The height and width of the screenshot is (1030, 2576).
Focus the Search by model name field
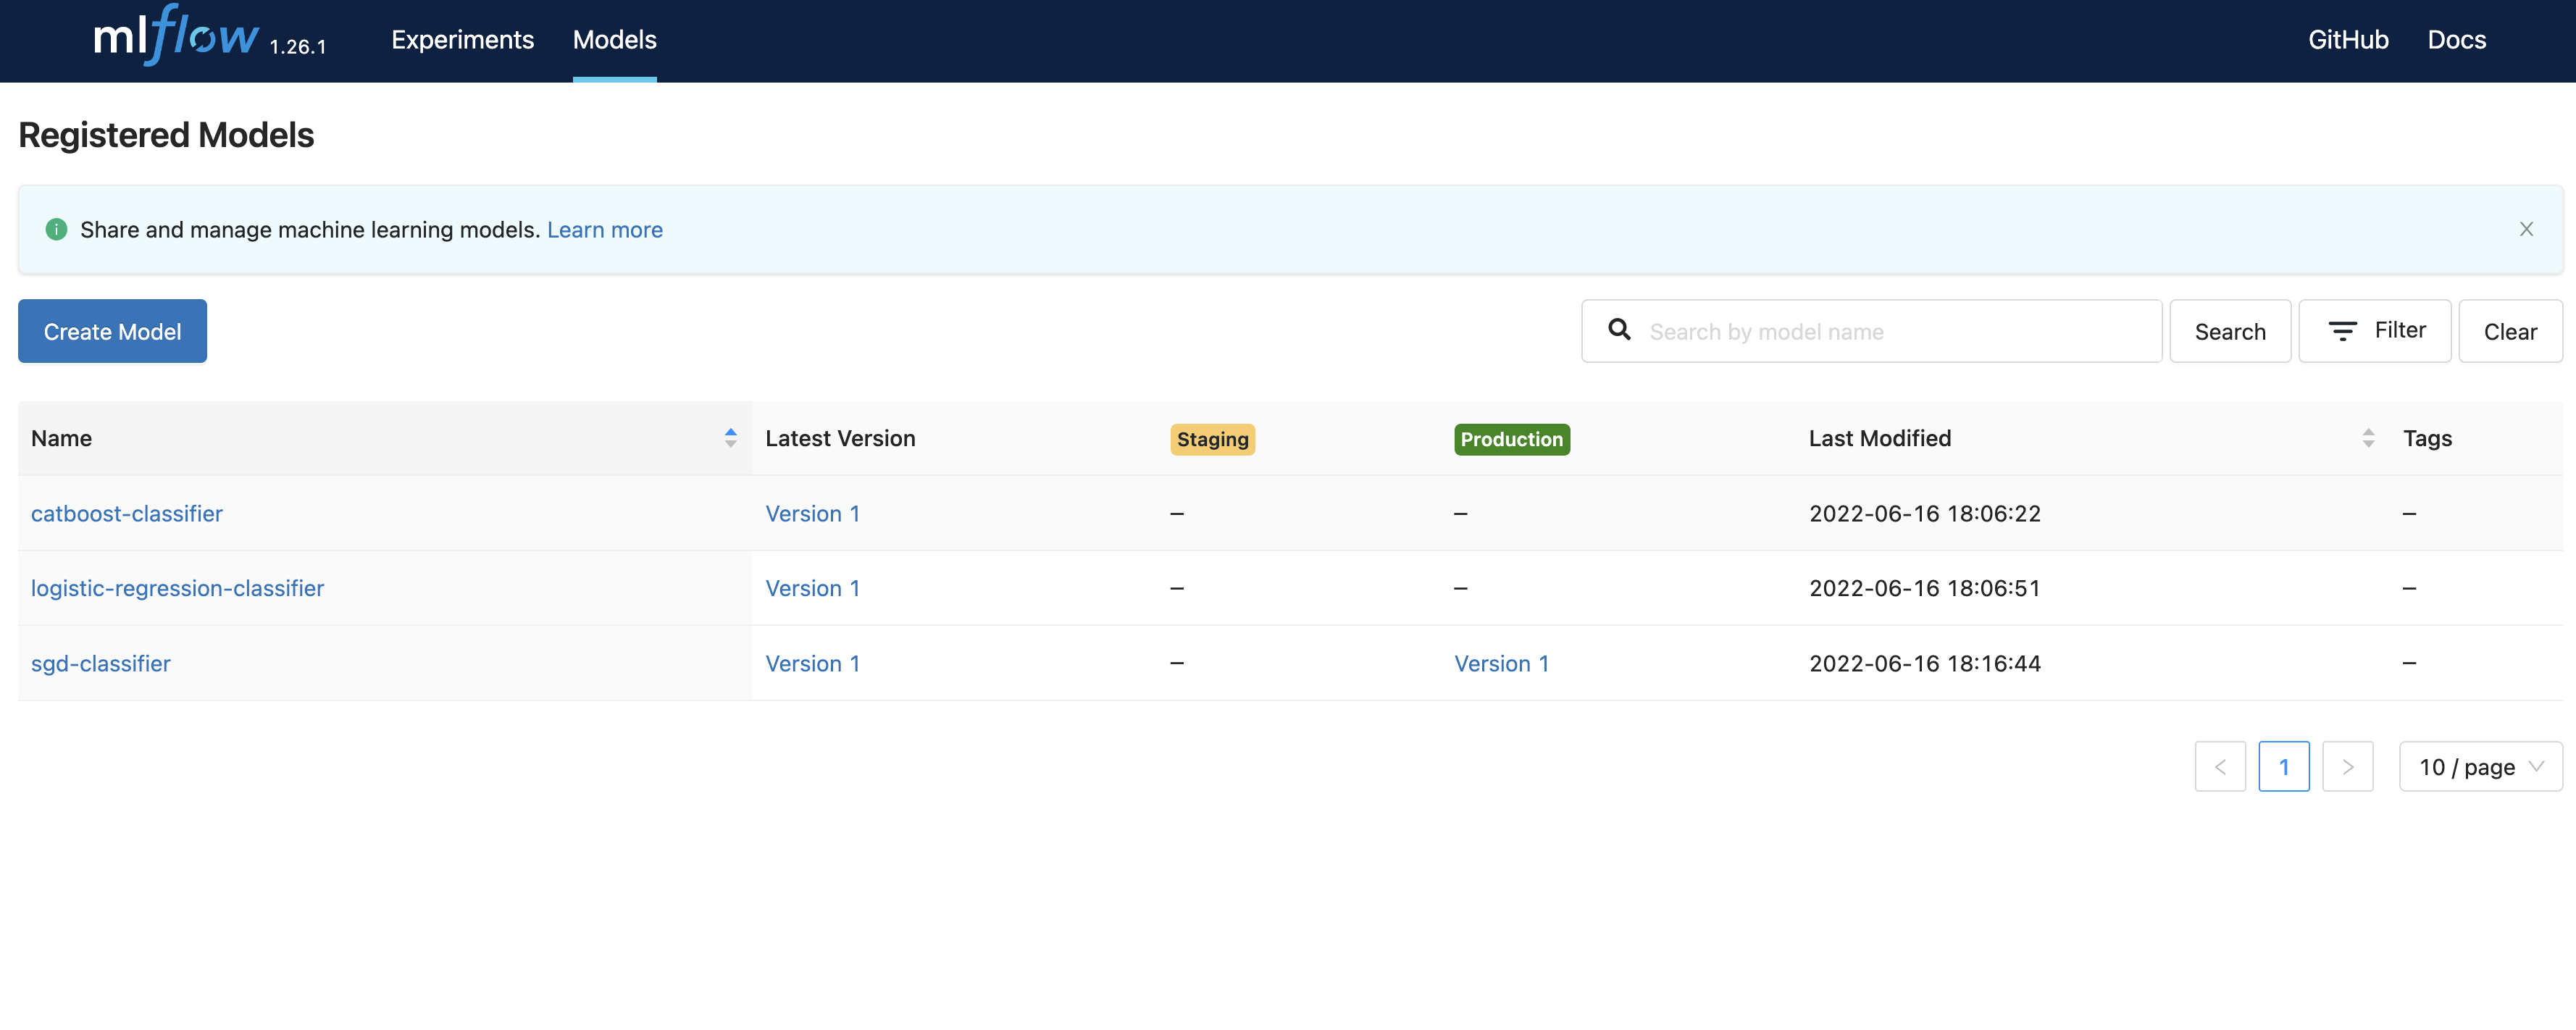[1871, 331]
